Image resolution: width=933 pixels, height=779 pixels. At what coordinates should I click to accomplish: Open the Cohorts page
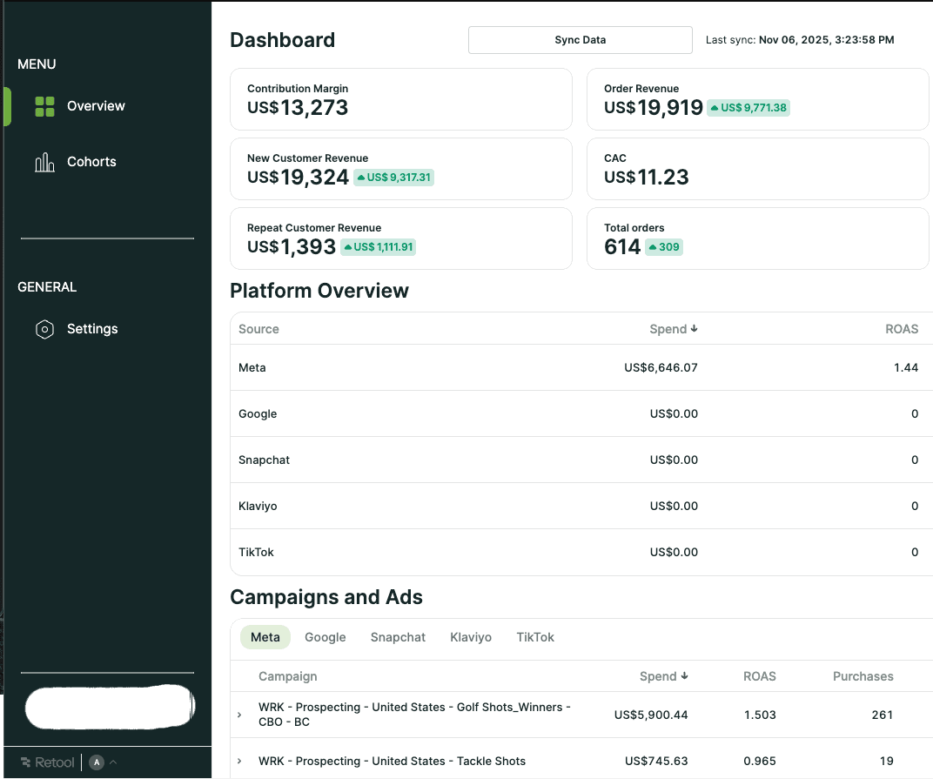tap(91, 161)
